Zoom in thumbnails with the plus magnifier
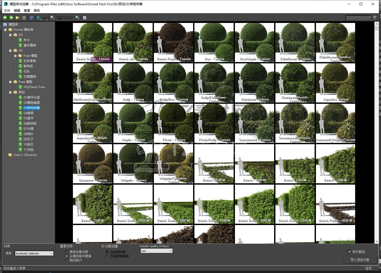Screen dimensions: 381x273 point(77,18)
